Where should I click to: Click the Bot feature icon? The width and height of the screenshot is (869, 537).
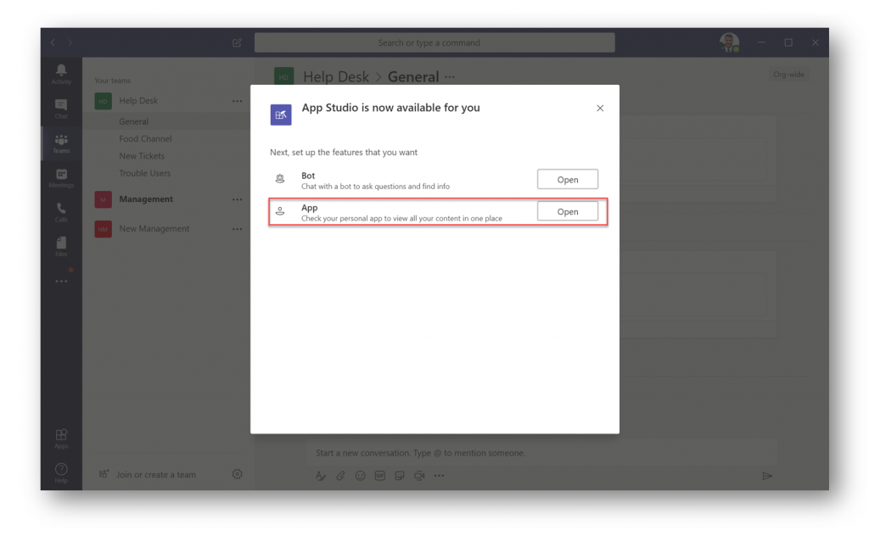point(280,179)
